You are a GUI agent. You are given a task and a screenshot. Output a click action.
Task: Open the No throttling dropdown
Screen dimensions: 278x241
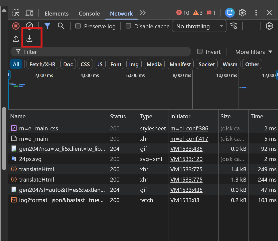pyautogui.click(x=199, y=26)
